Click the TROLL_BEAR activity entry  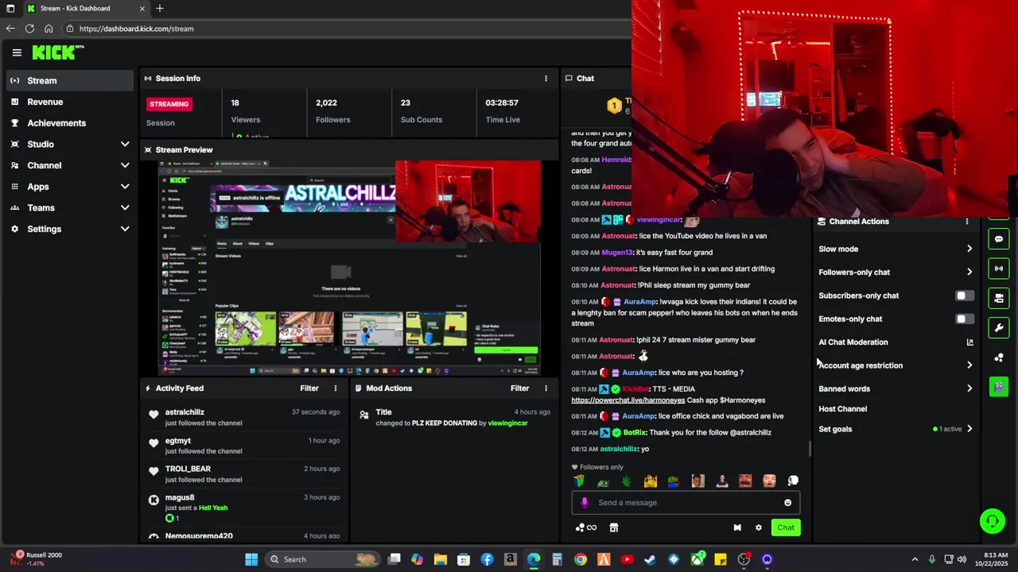coord(245,474)
